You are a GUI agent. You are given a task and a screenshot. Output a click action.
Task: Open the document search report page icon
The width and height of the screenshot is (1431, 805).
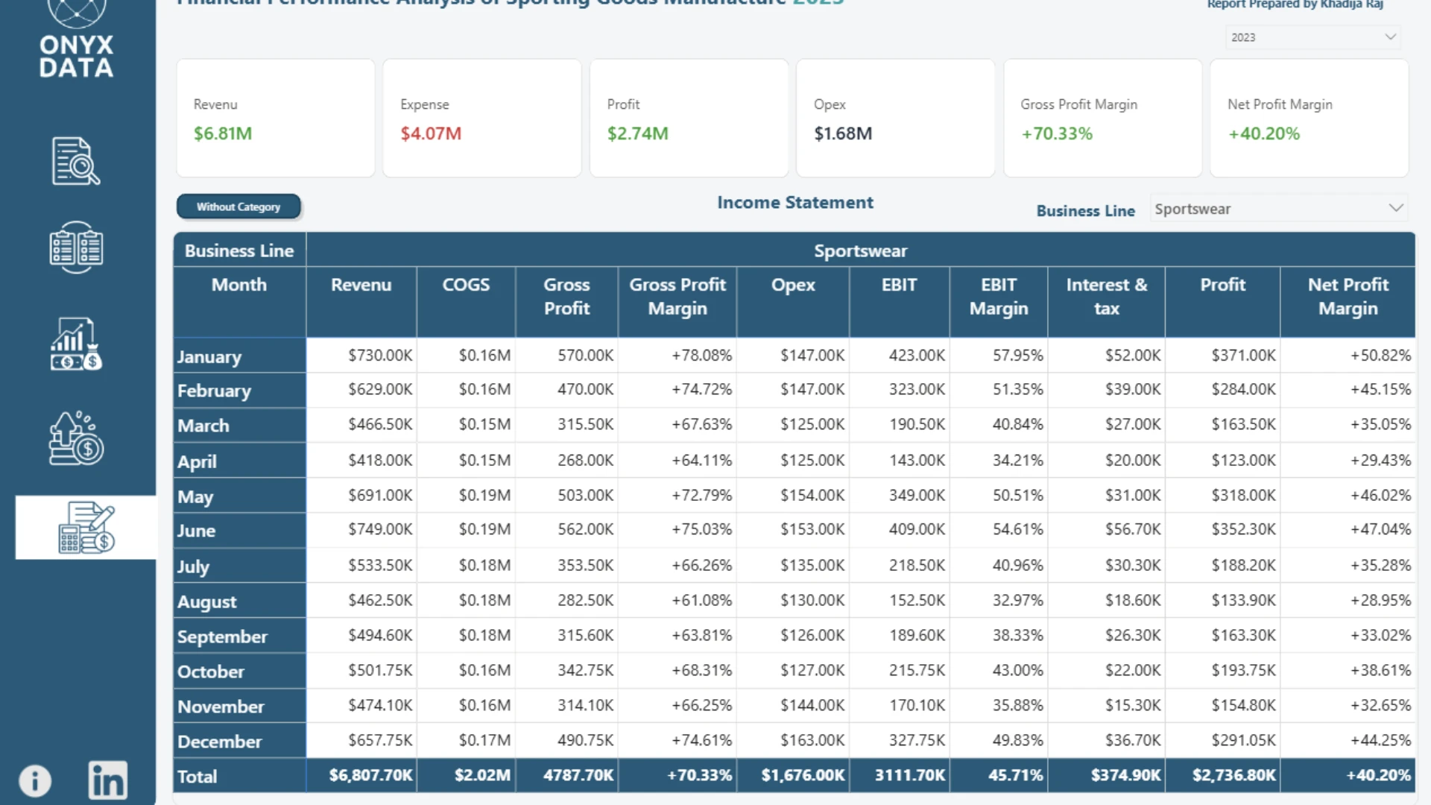[x=76, y=161]
